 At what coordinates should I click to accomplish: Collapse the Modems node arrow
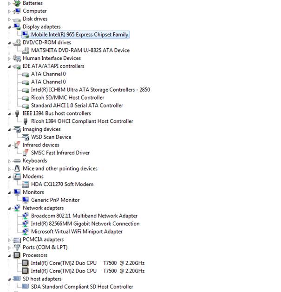pos(9,177)
